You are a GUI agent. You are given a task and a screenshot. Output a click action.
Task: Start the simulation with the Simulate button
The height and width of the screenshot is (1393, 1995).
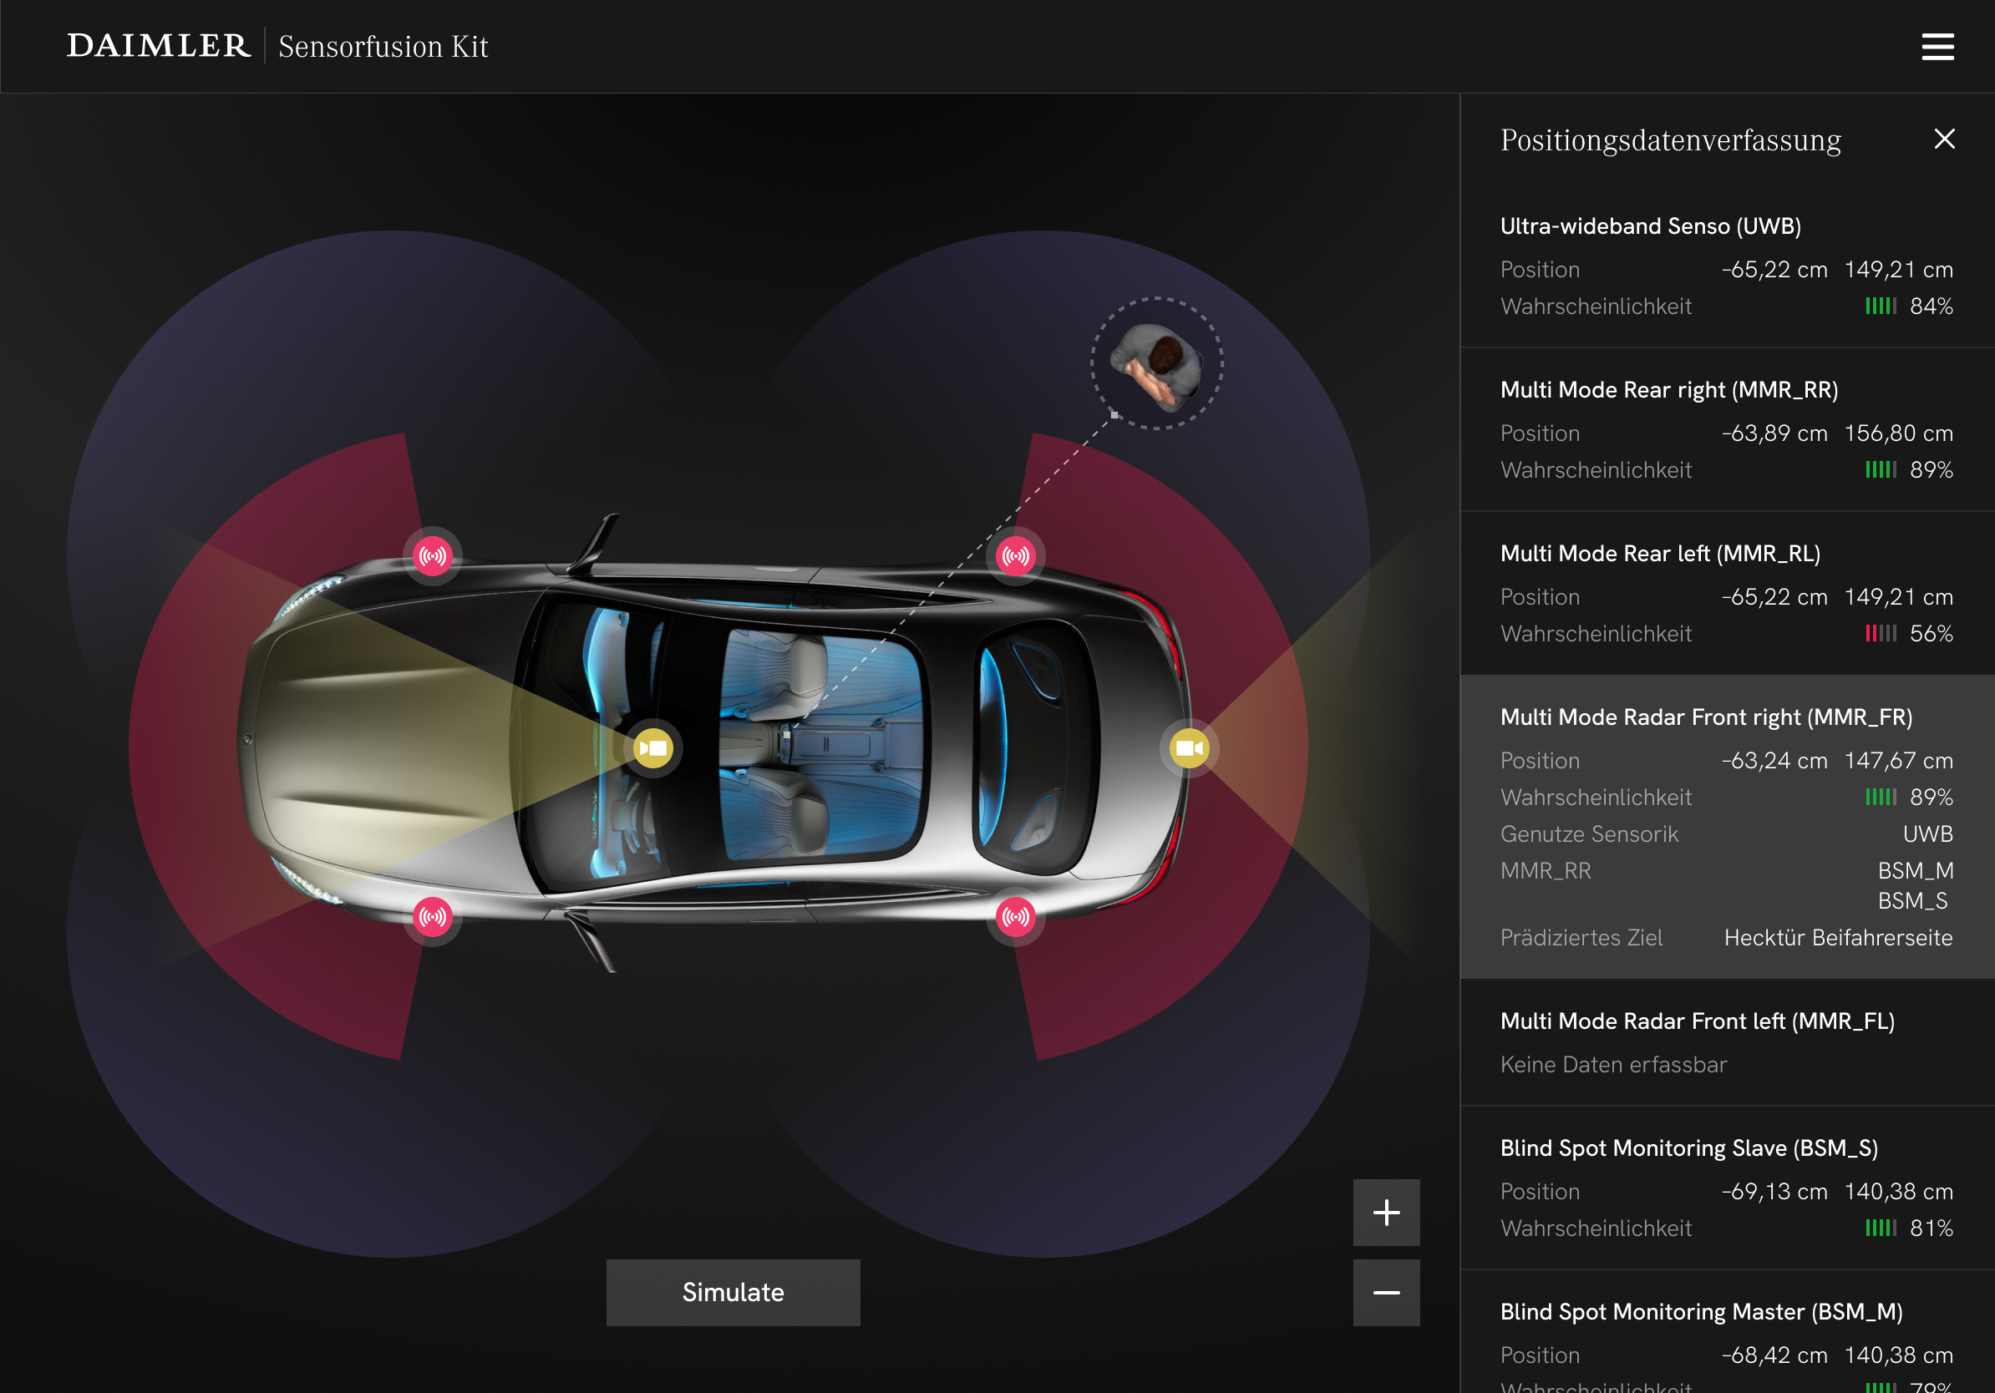pos(732,1292)
